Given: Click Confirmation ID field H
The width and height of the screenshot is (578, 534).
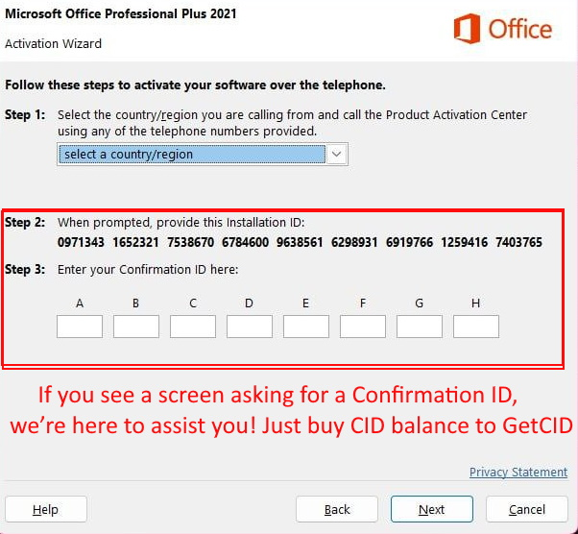Looking at the screenshot, I should 476,327.
